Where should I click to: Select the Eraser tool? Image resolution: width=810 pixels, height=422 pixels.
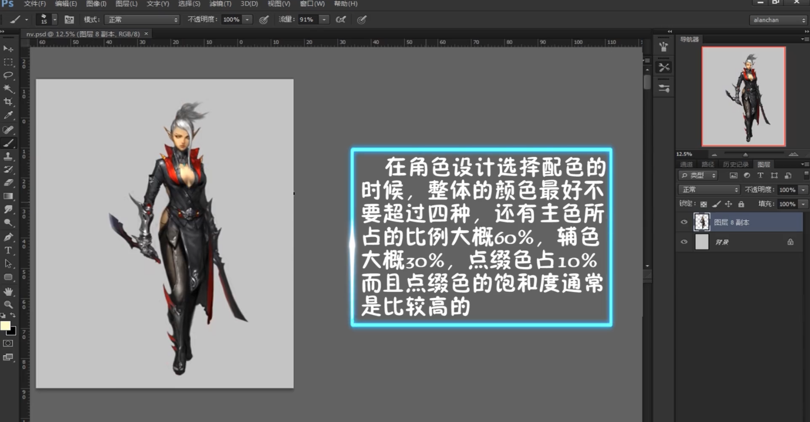pyautogui.click(x=8, y=183)
